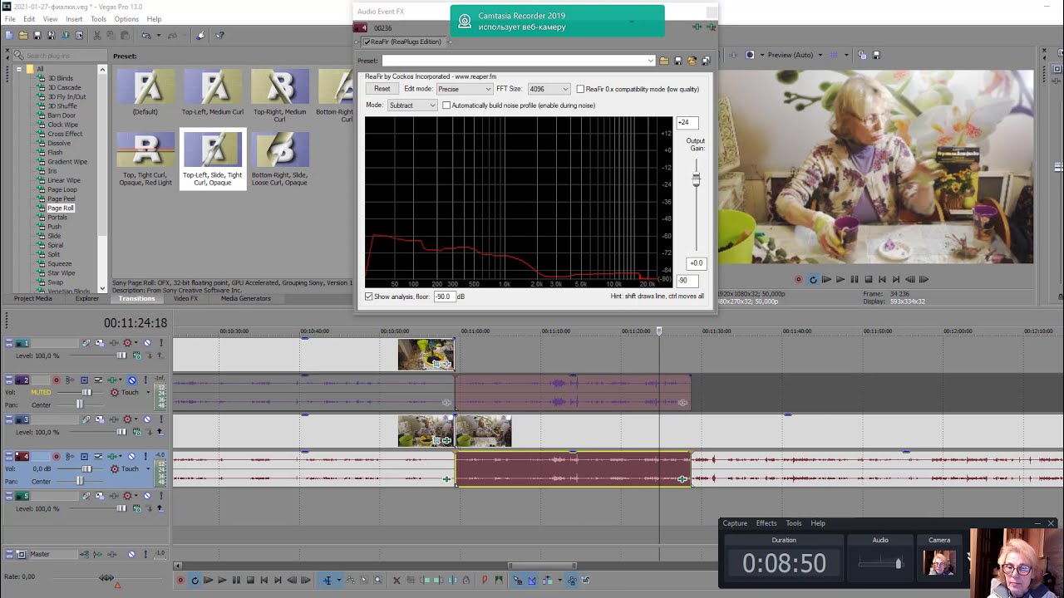Open Camtasia Effects menu
The height and width of the screenshot is (598, 1064).
pos(766,523)
